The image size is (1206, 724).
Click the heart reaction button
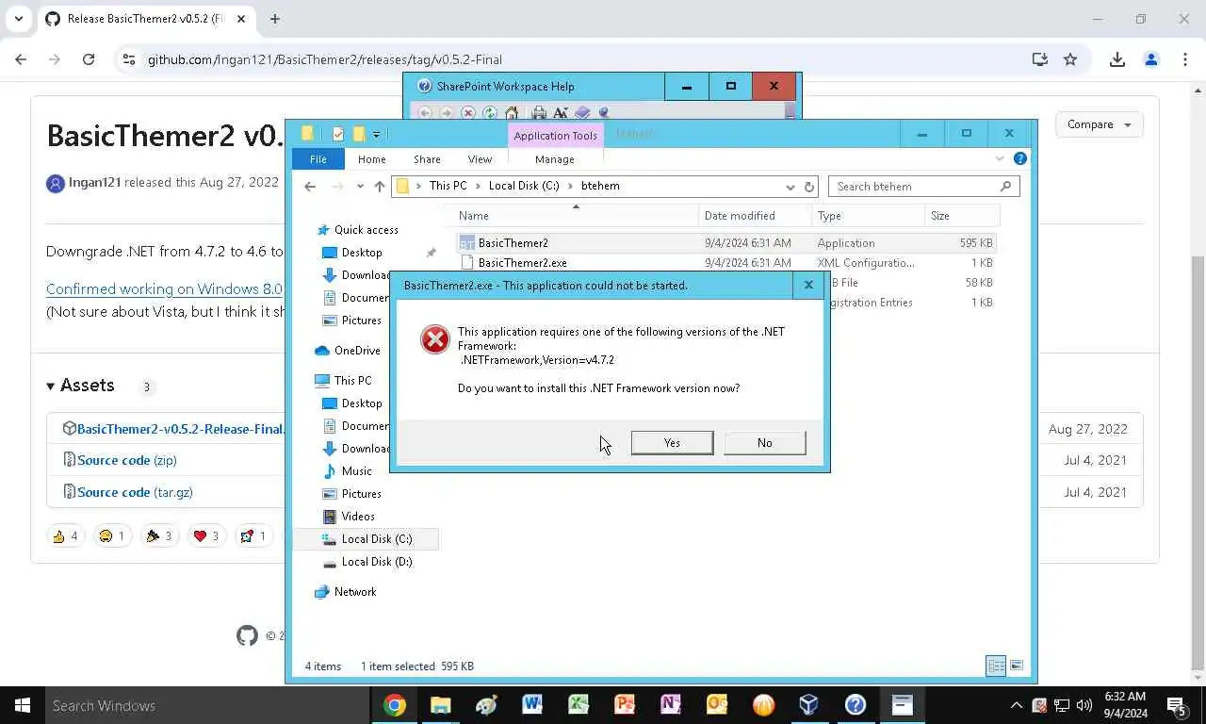coord(205,536)
